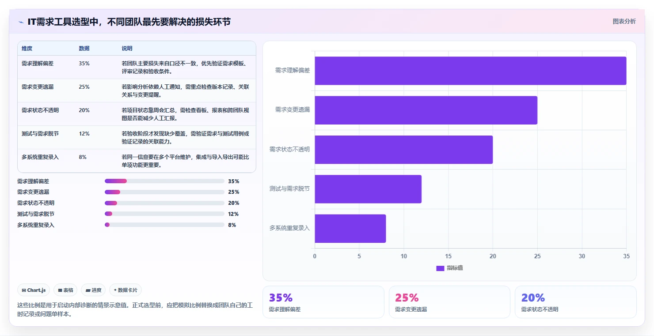Click the 需求状态不透明 20% progress bar
The width and height of the screenshot is (654, 336).
[164, 203]
